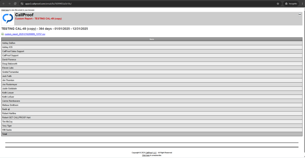
Task: Download the custom_report CSV file link
Action: pyautogui.click(x=25, y=34)
